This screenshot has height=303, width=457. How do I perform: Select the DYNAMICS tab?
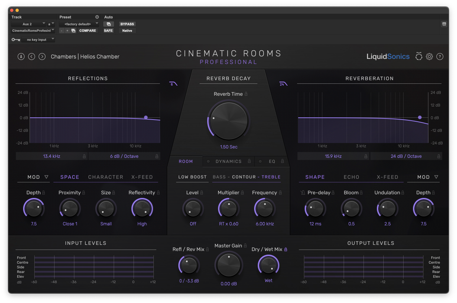pyautogui.click(x=229, y=161)
